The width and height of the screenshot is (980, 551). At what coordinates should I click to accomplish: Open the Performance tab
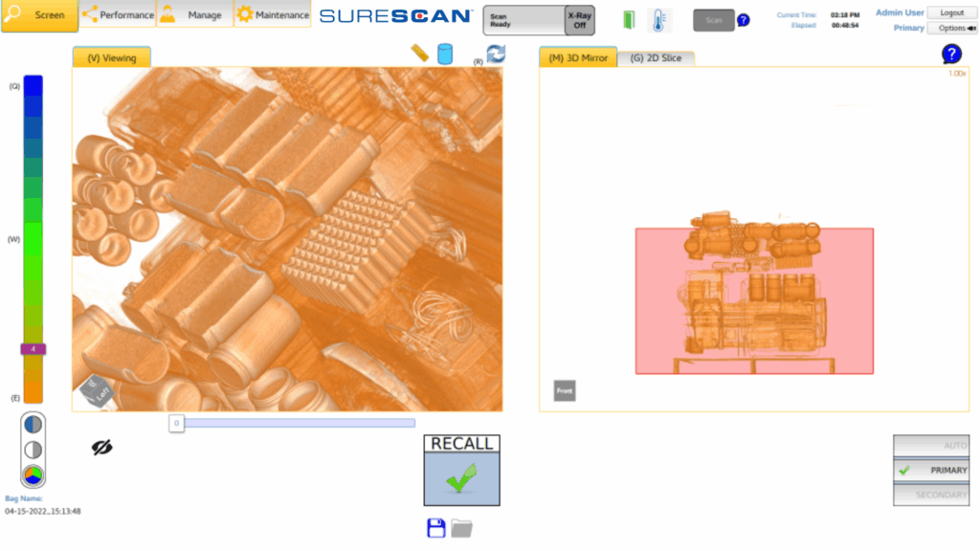118,15
